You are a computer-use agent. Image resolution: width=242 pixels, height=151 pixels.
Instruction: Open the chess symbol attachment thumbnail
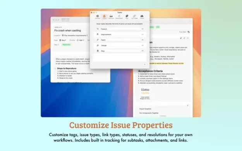tap(145, 93)
